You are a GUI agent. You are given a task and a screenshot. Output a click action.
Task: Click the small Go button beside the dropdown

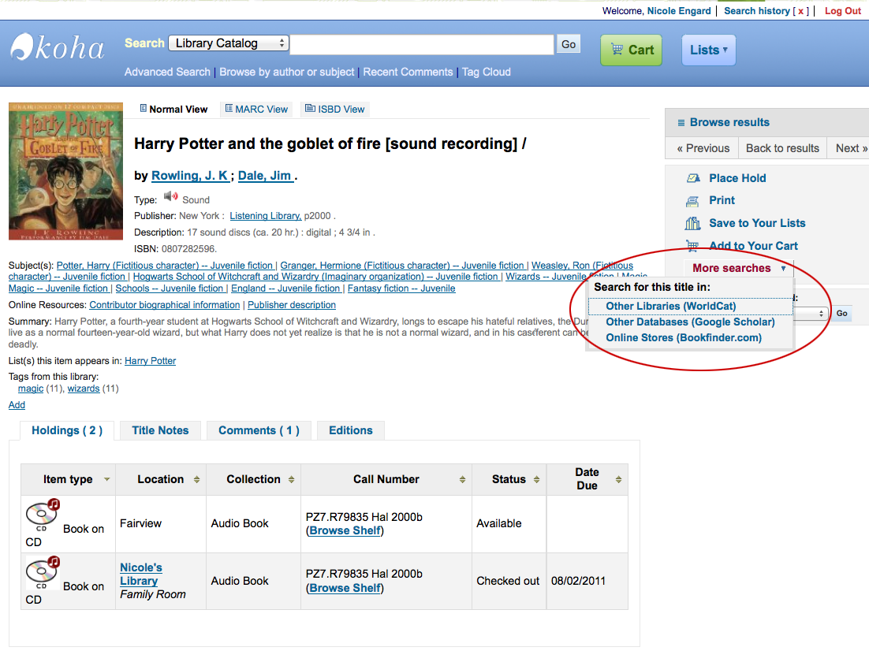(841, 314)
